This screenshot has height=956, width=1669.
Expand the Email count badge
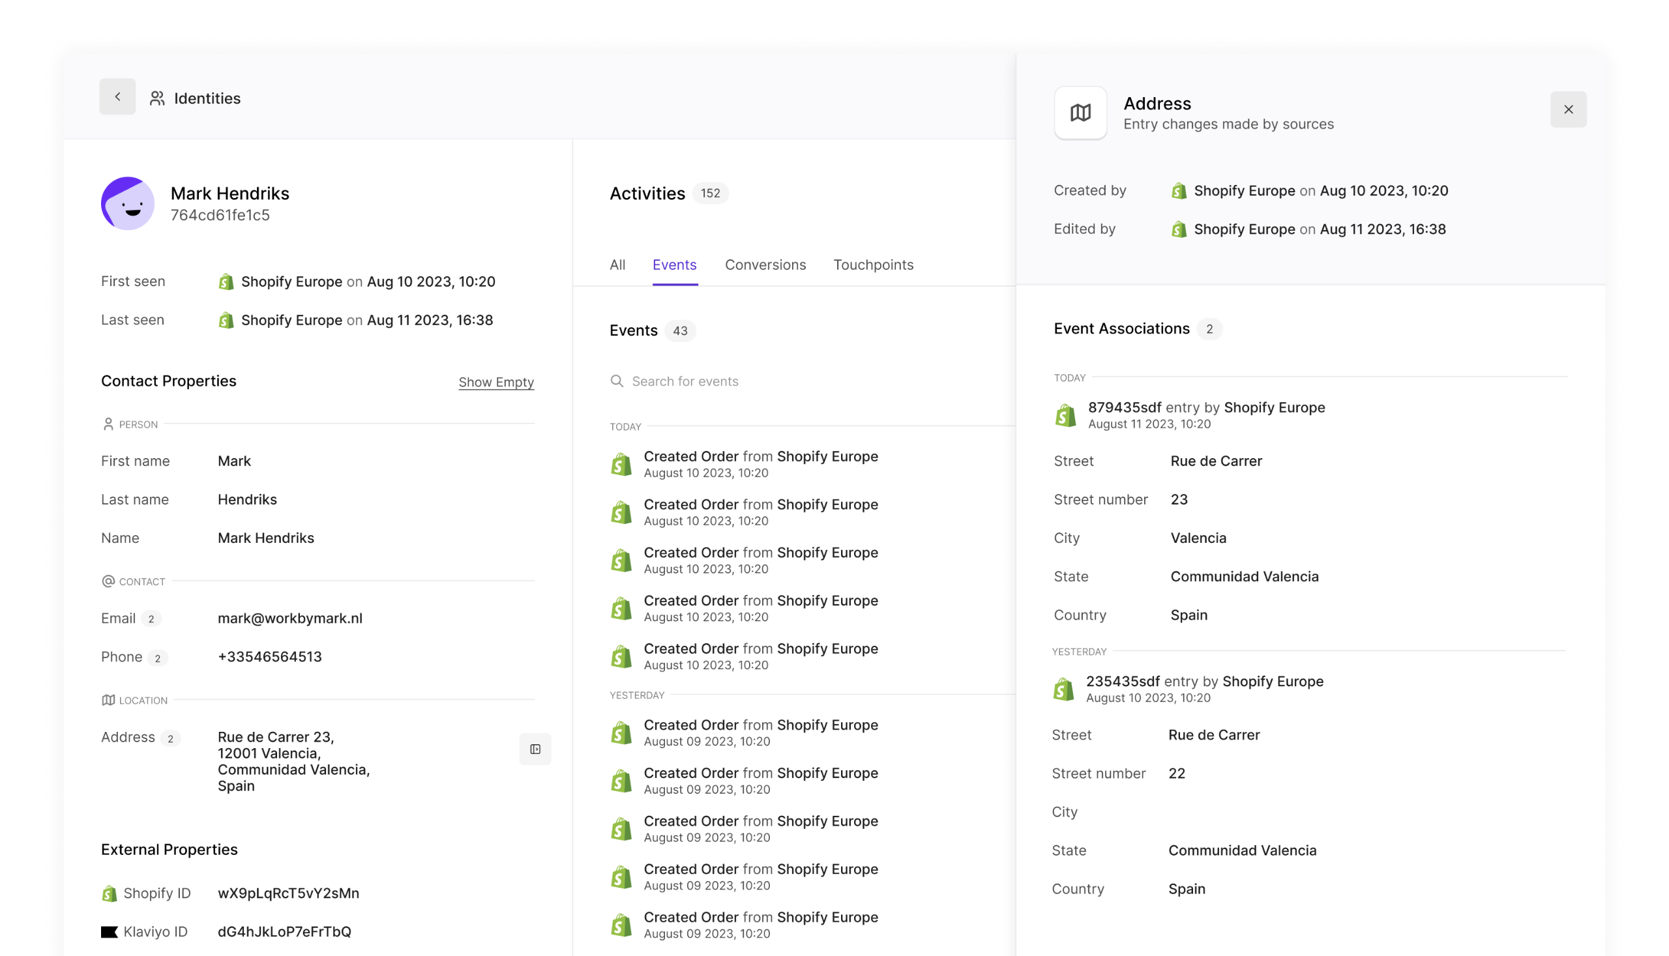tap(151, 619)
